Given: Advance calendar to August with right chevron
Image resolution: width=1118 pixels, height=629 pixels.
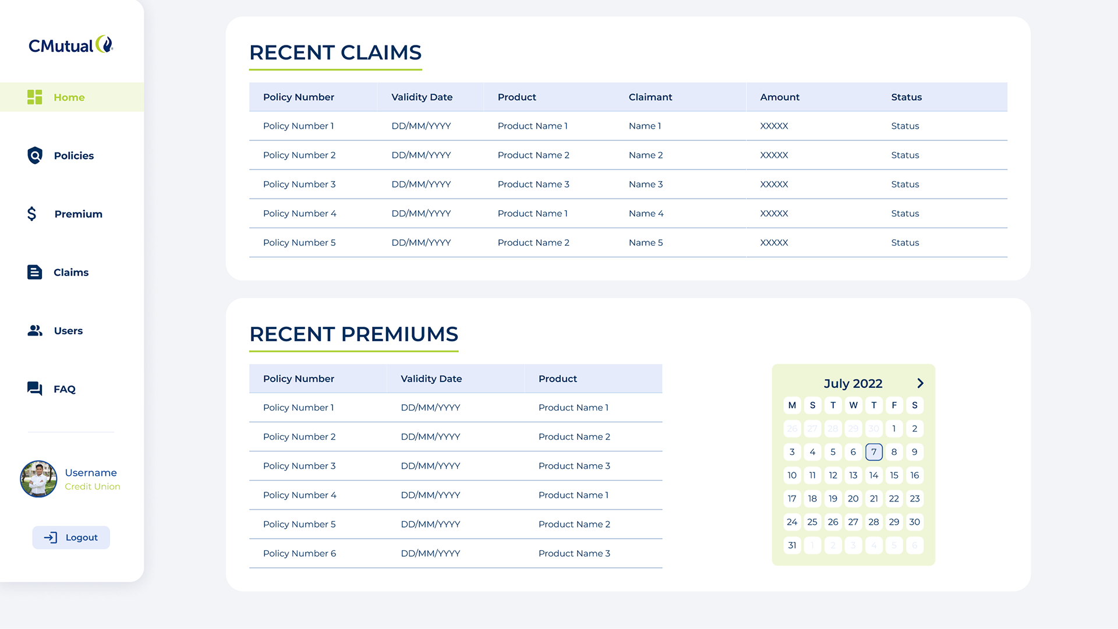Looking at the screenshot, I should click(x=921, y=383).
